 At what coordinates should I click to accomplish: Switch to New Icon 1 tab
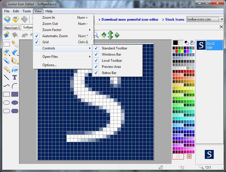click(x=12, y=28)
